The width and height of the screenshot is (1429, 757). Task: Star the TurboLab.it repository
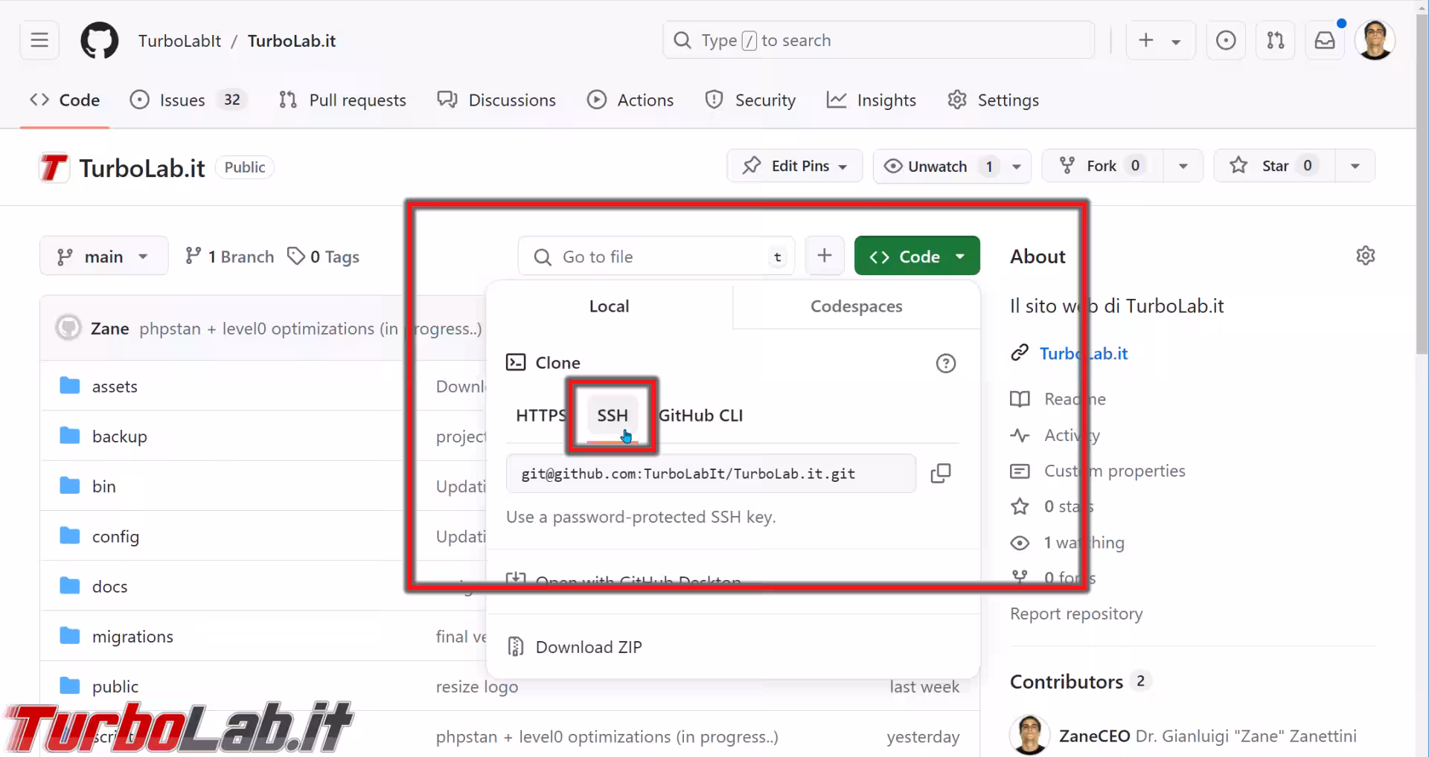click(x=1274, y=166)
